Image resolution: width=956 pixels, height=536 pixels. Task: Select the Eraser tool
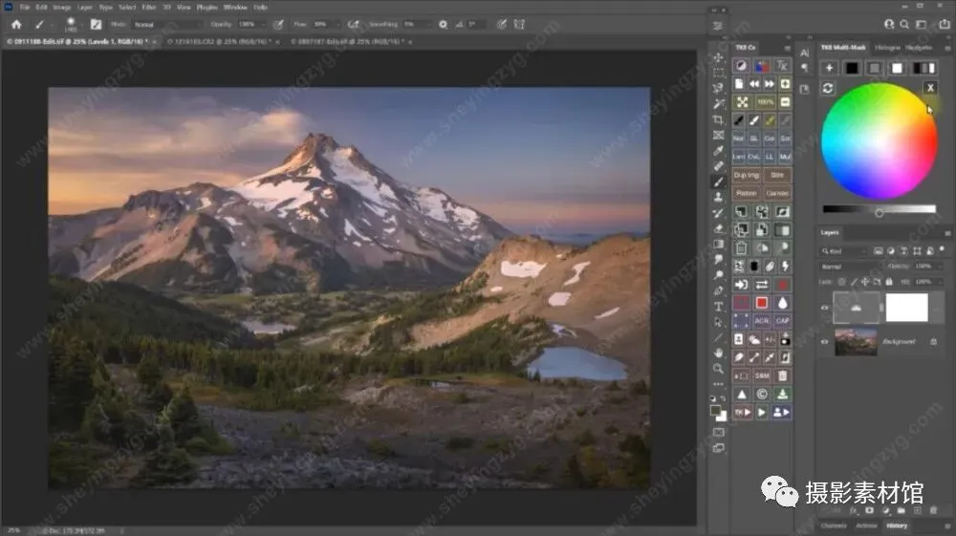point(719,228)
